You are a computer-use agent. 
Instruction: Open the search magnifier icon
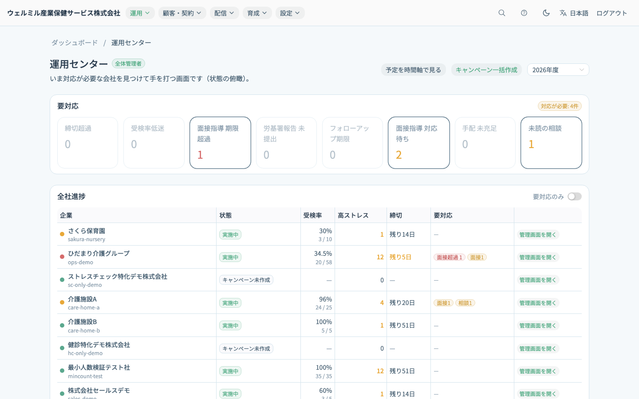click(x=502, y=13)
